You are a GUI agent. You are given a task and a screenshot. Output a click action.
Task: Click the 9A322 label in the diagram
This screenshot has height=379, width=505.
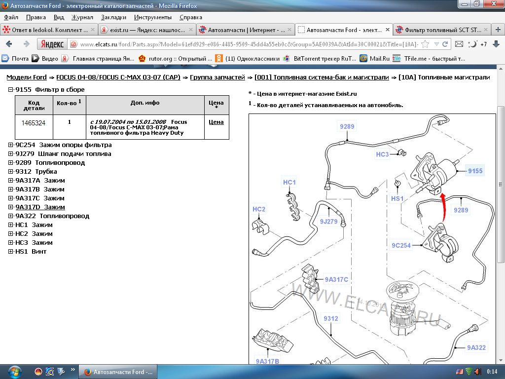coord(476,347)
